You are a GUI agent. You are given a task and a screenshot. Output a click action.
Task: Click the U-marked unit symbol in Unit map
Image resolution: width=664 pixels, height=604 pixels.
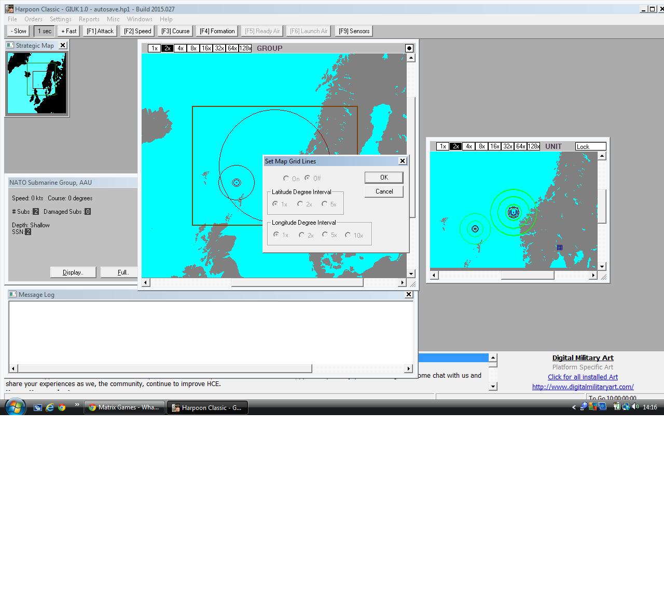click(x=514, y=212)
